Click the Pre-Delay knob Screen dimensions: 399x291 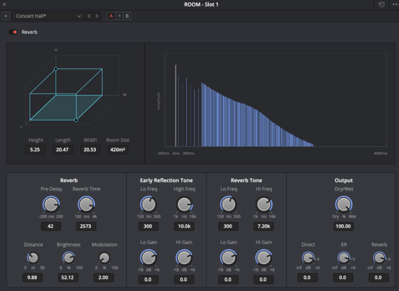tap(51, 204)
